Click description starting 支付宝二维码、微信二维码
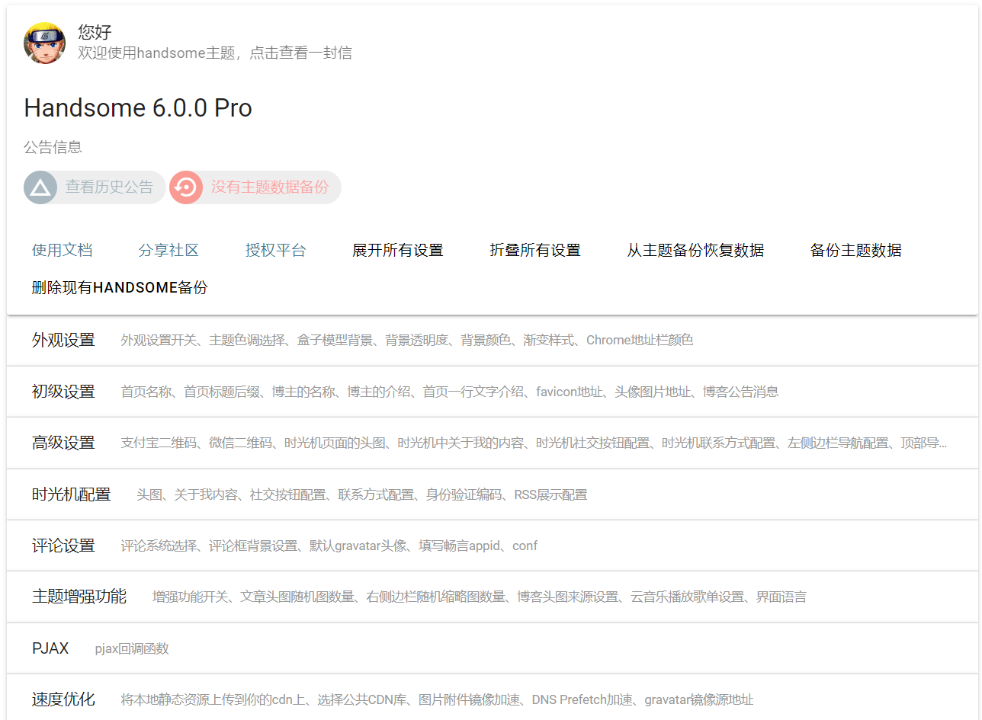 tap(534, 443)
